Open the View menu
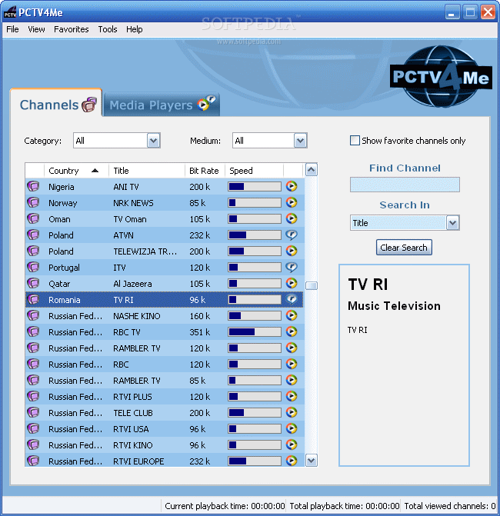This screenshot has height=516, width=500. [36, 29]
